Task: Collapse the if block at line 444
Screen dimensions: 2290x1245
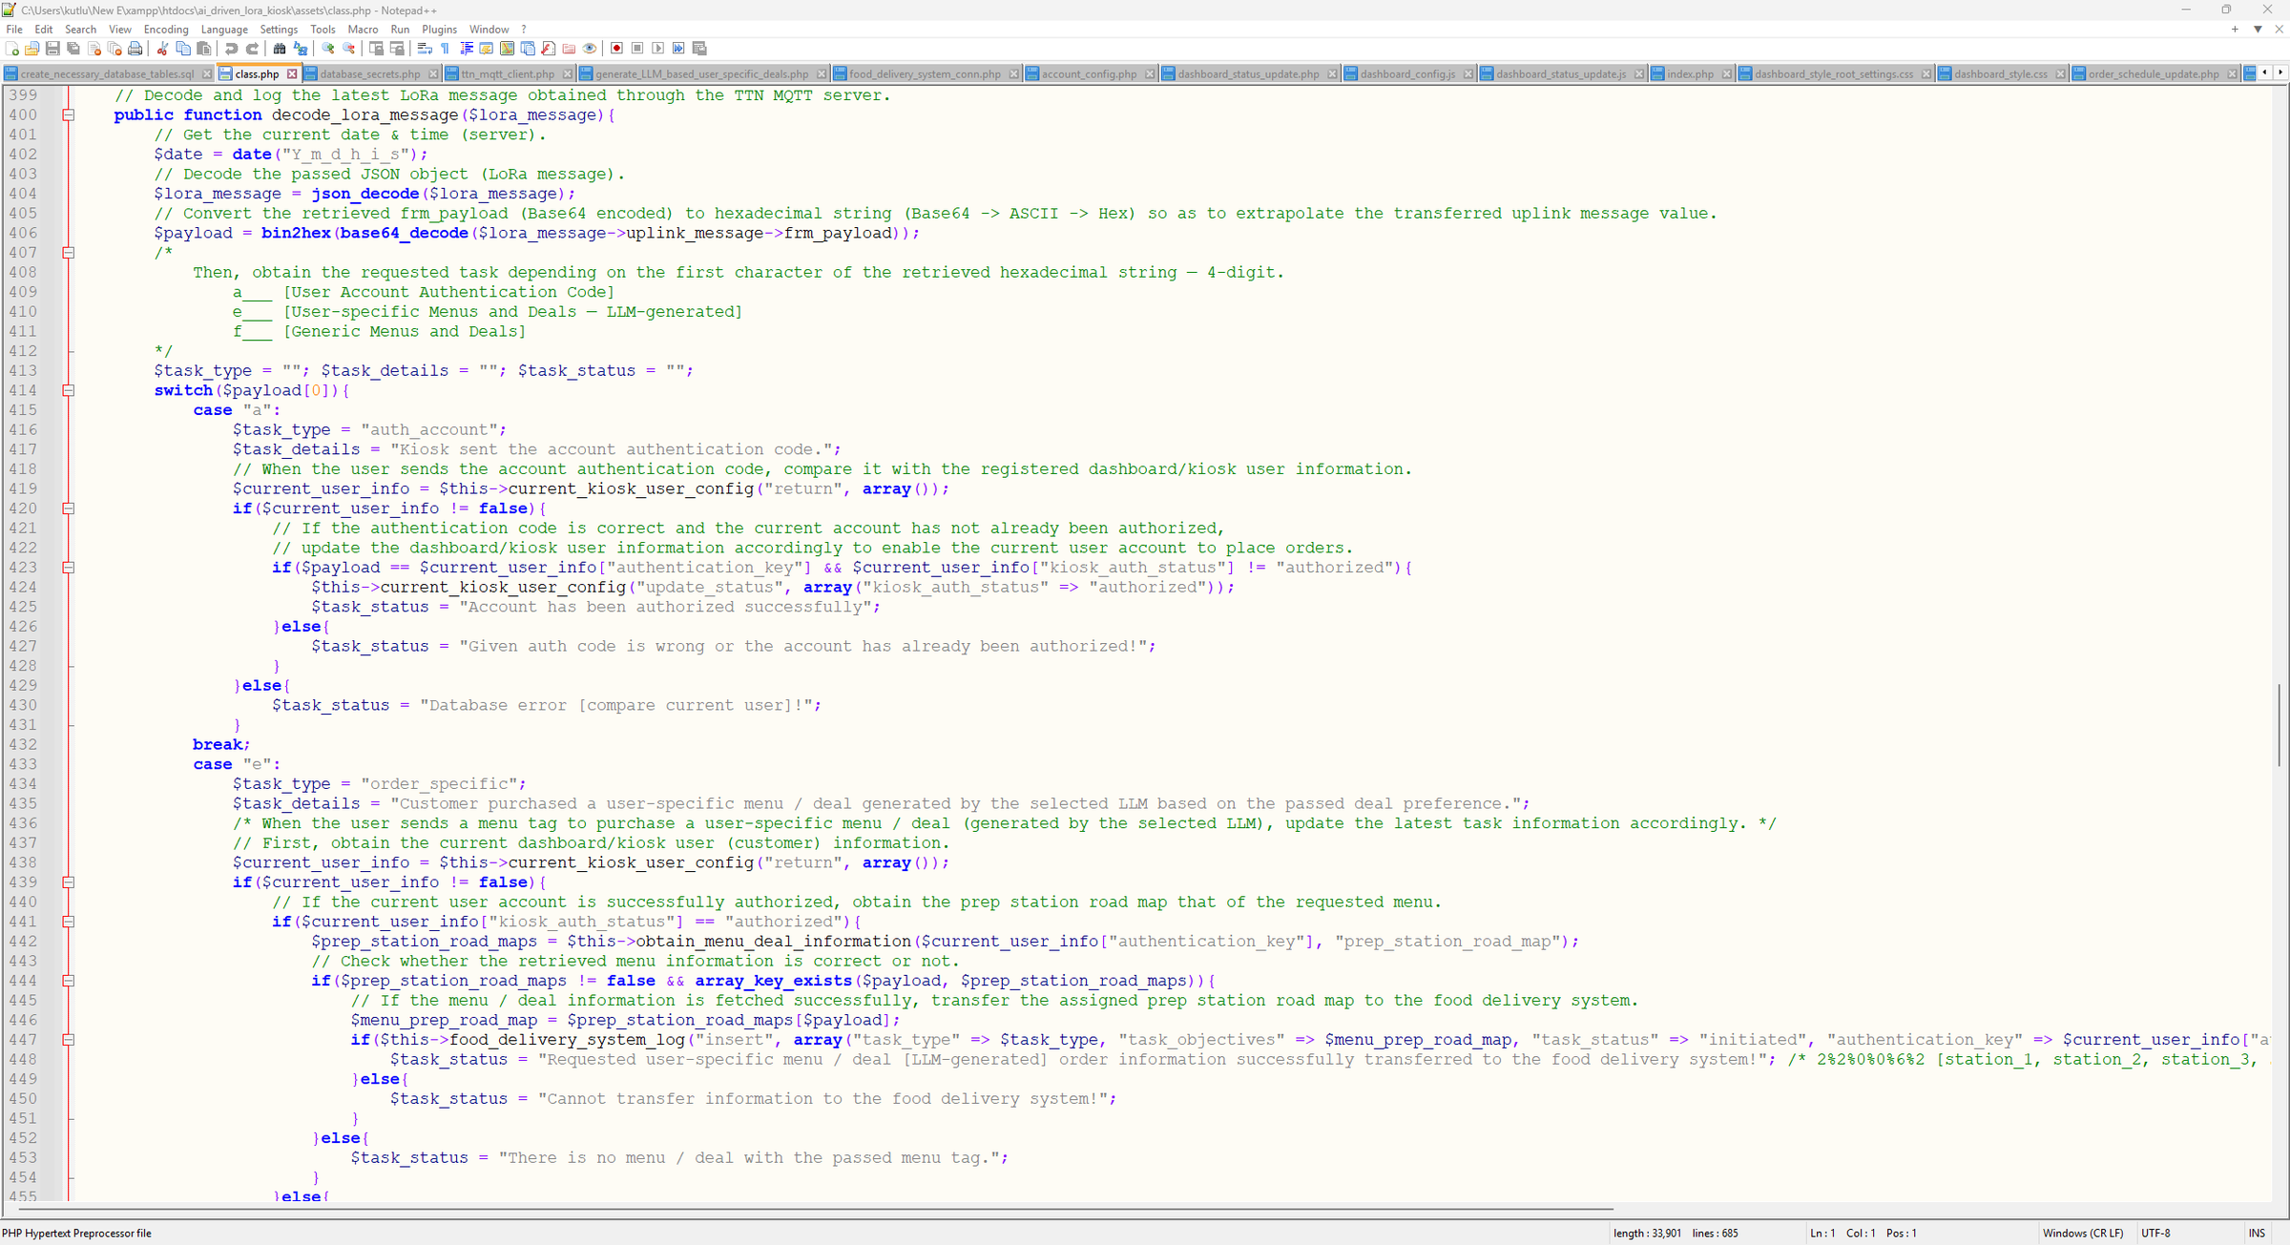Action: coord(69,981)
